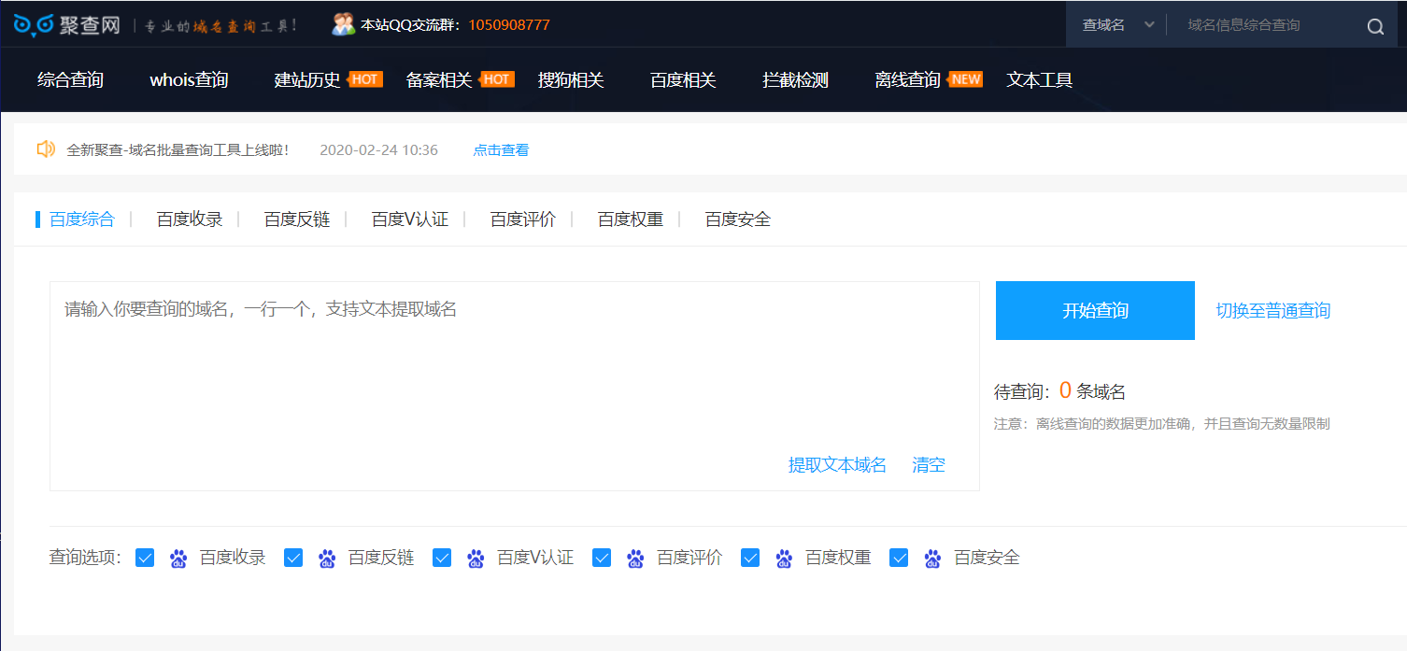
Task: Open the 备案相关 navigation menu
Action: 439,80
